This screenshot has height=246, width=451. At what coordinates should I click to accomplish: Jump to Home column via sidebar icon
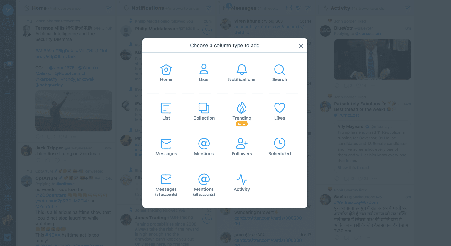[8, 39]
